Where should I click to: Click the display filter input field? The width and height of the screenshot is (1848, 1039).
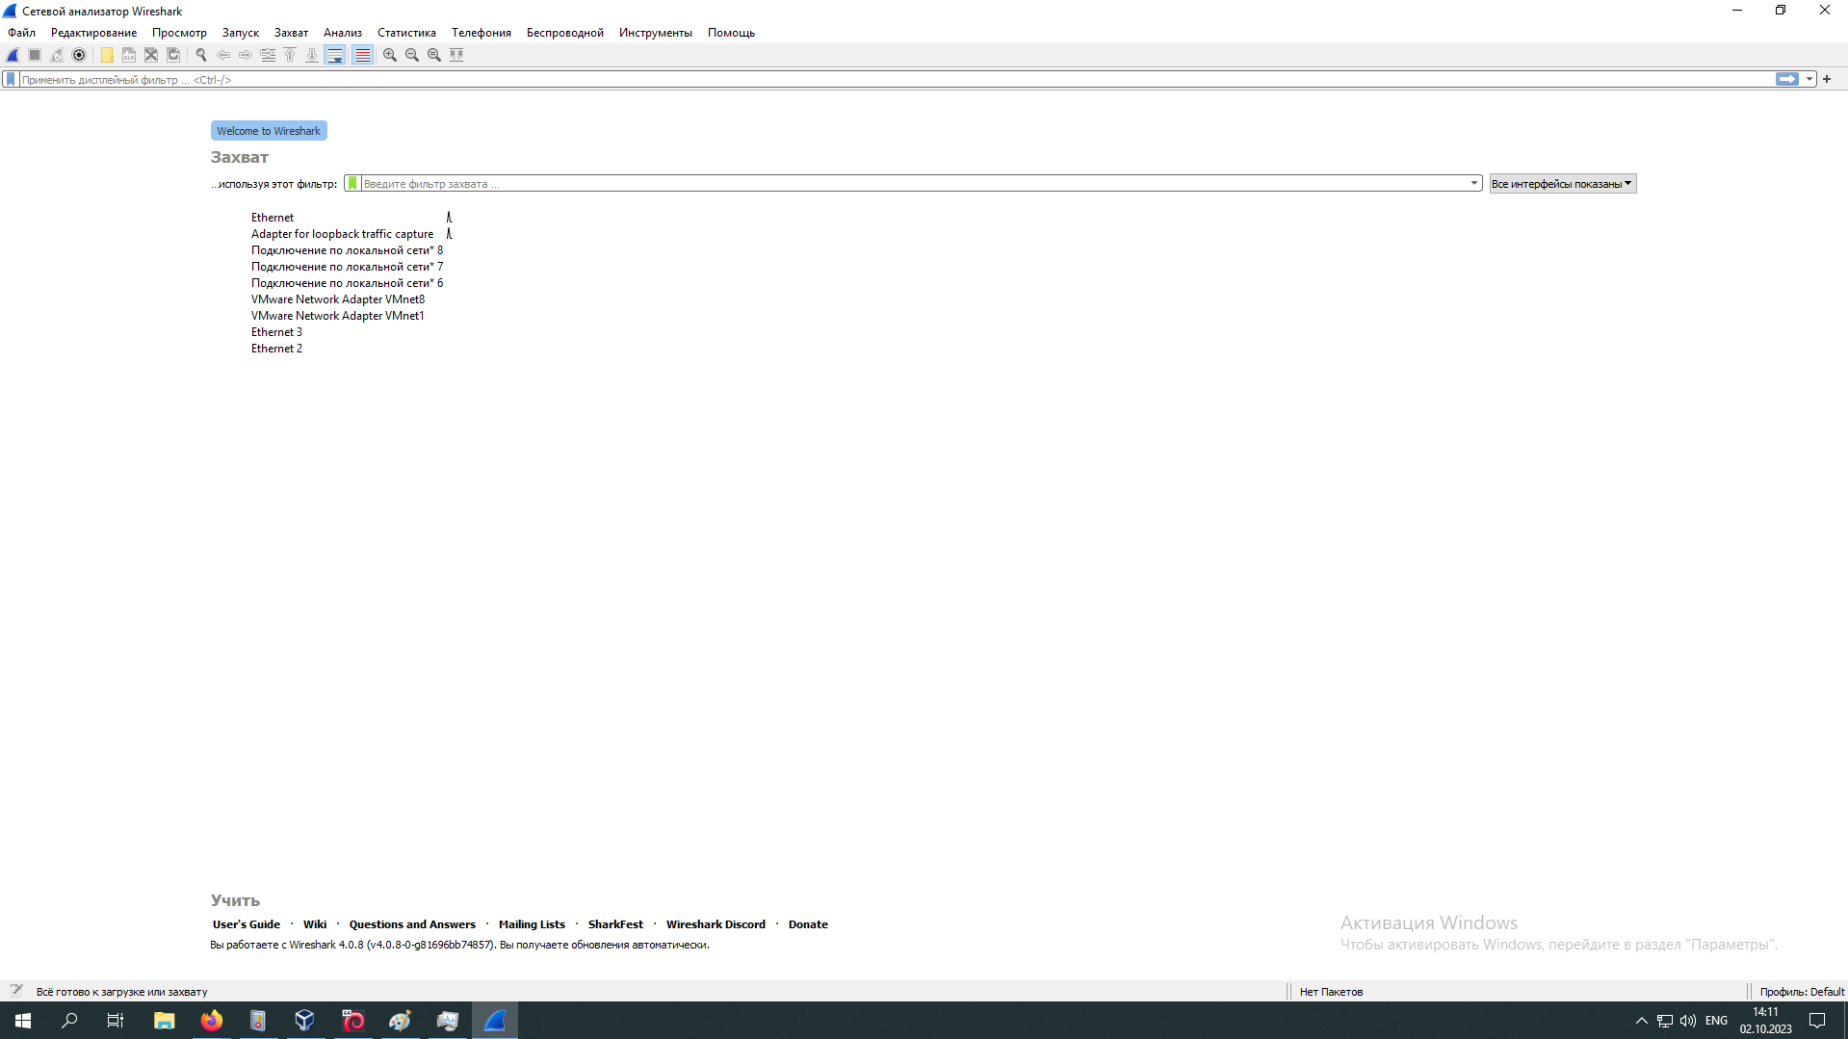896,79
